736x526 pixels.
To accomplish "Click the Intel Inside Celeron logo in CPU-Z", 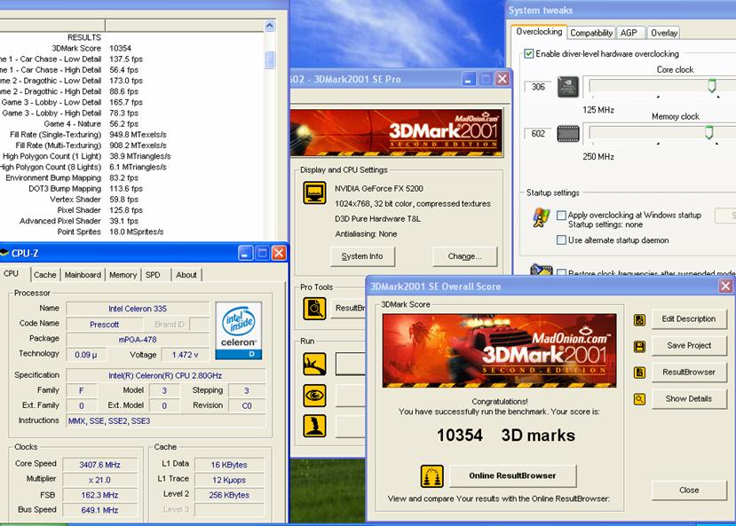I will (239, 331).
